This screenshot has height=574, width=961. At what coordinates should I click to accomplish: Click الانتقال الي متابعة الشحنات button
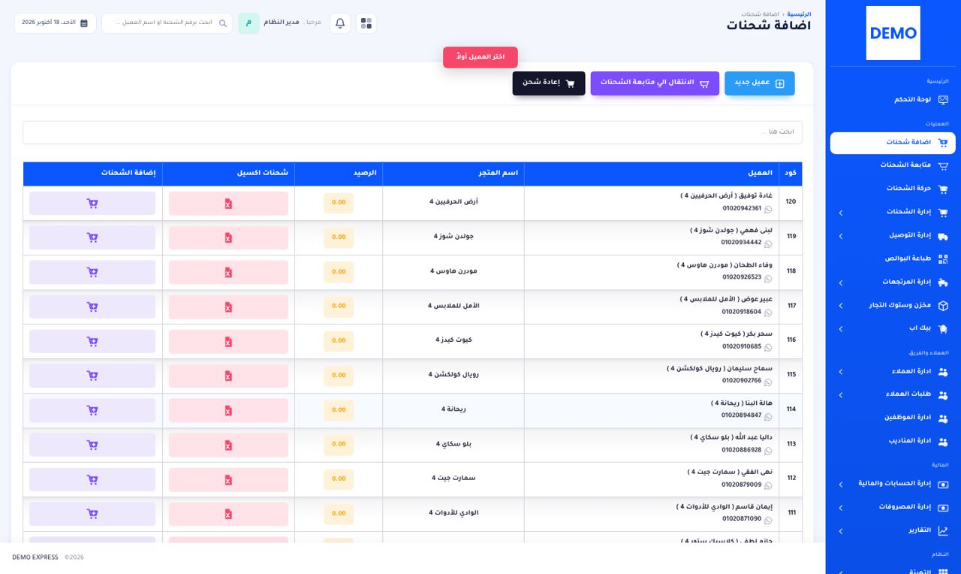(655, 83)
